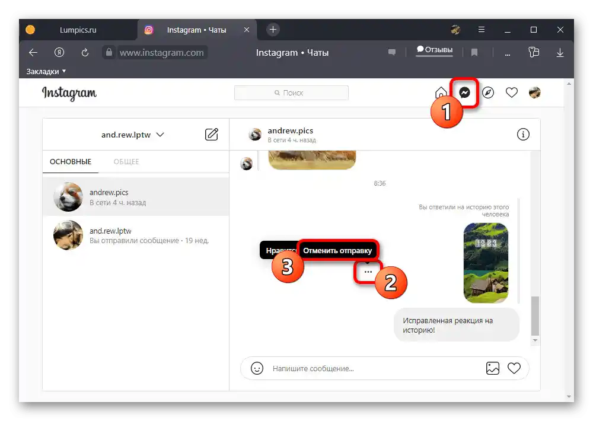
Task: Open browser downloads icon
Action: (560, 53)
